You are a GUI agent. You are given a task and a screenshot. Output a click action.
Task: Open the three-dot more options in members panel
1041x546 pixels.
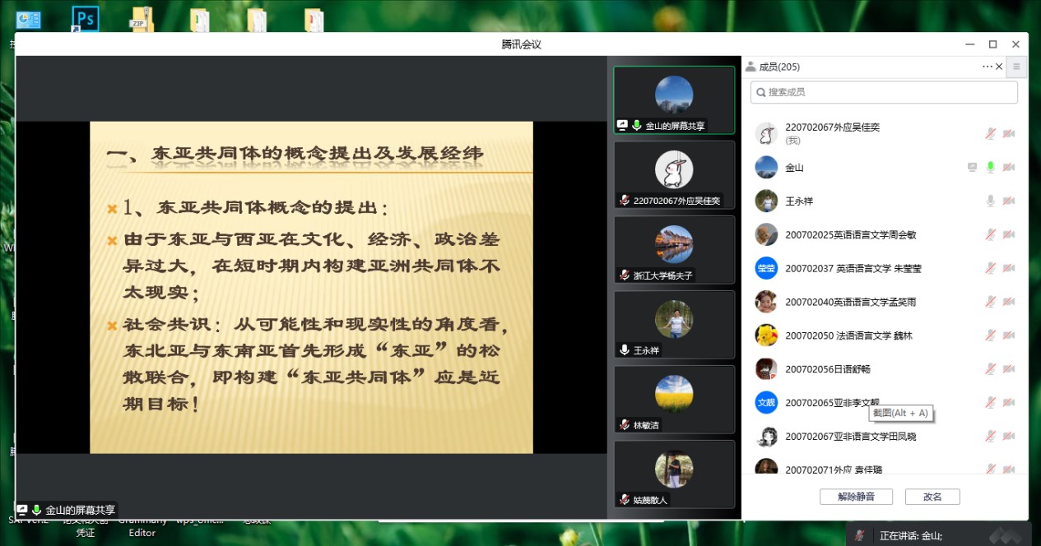click(x=987, y=67)
